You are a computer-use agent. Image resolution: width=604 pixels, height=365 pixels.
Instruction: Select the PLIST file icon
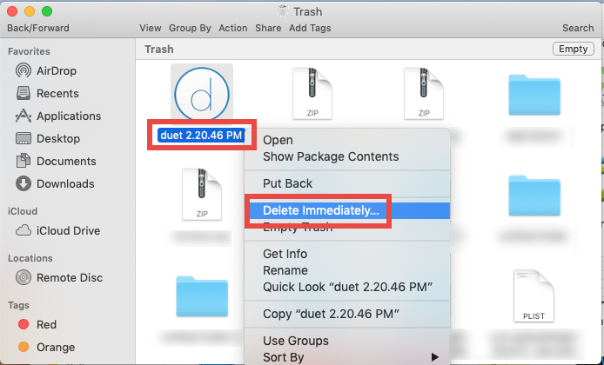coord(534,295)
